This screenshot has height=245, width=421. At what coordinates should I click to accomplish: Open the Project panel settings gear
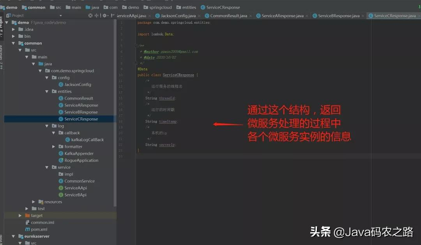point(105,16)
